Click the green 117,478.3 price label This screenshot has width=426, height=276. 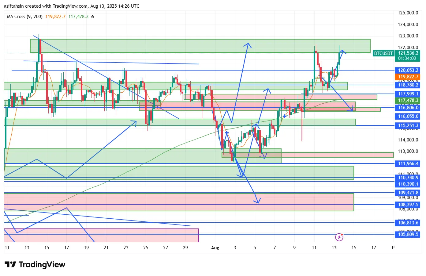408,100
